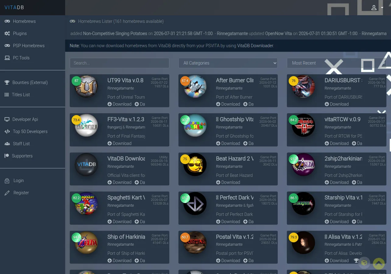Click the Download icon in the Ghostship Vita card
The image size is (391, 274).
[218, 143]
